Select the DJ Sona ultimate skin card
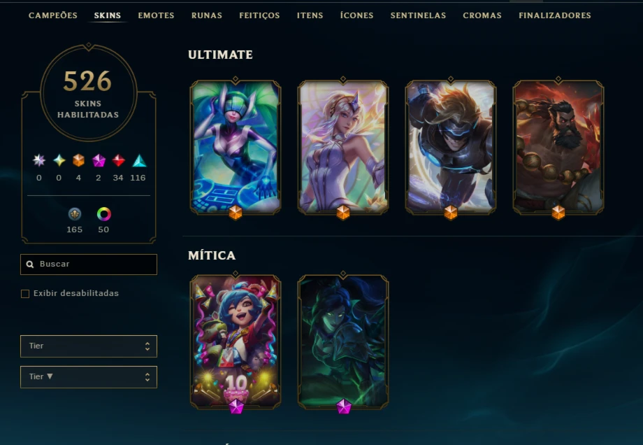This screenshot has height=445, width=643. pos(236,147)
